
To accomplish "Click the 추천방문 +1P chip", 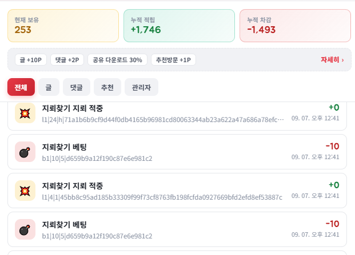I will point(173,60).
